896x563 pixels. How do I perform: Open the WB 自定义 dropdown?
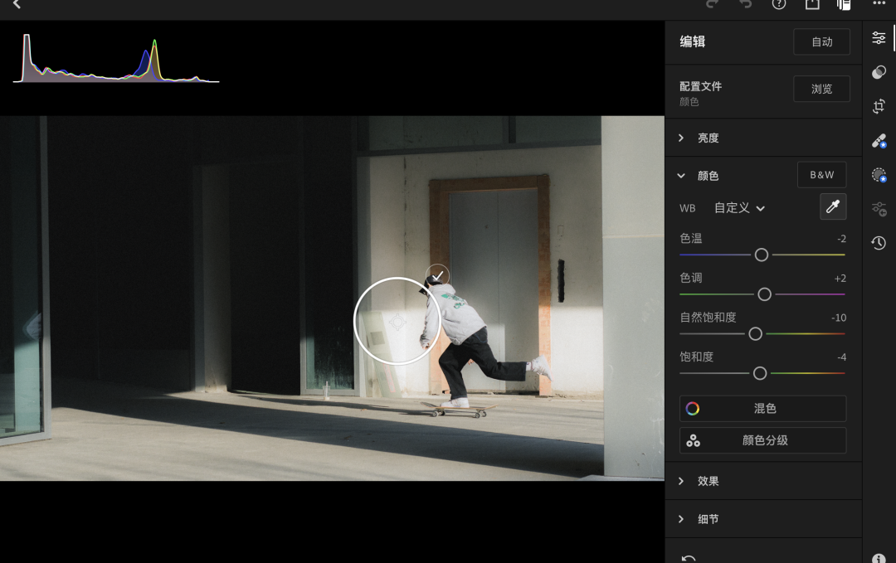pos(739,208)
